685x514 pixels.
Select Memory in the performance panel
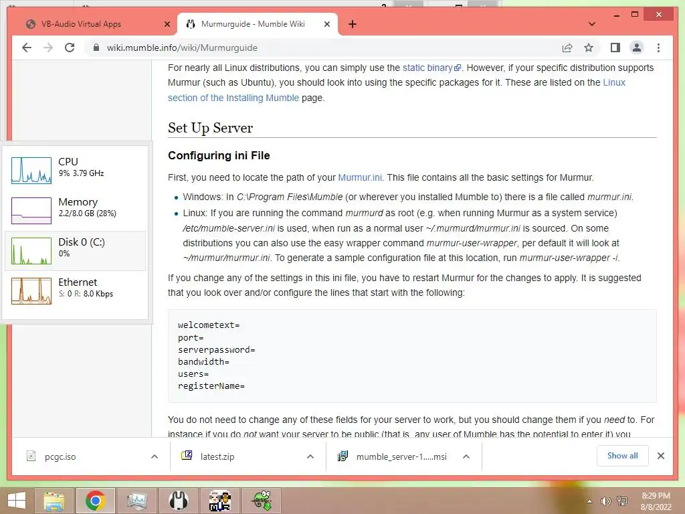coord(75,210)
